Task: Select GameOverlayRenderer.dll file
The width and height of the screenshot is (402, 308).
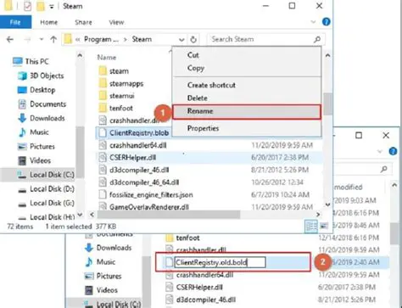Action: point(149,207)
